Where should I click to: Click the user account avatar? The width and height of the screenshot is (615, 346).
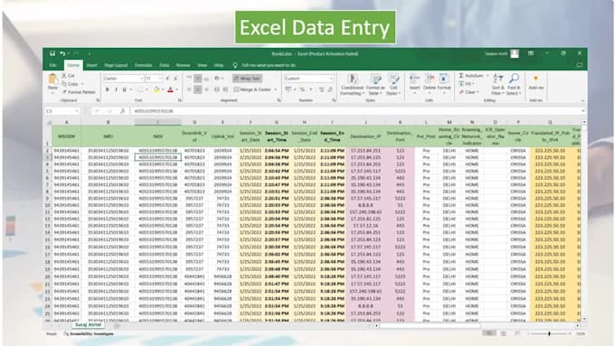coord(515,53)
